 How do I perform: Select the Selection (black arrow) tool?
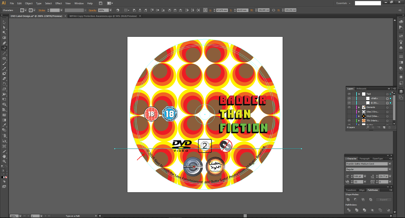pyautogui.click(x=4, y=22)
